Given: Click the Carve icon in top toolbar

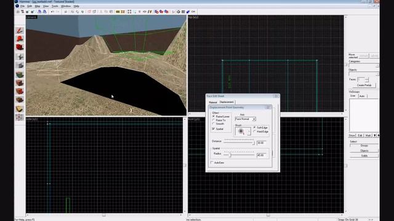Looking at the screenshot, I should pyautogui.click(x=66, y=12).
